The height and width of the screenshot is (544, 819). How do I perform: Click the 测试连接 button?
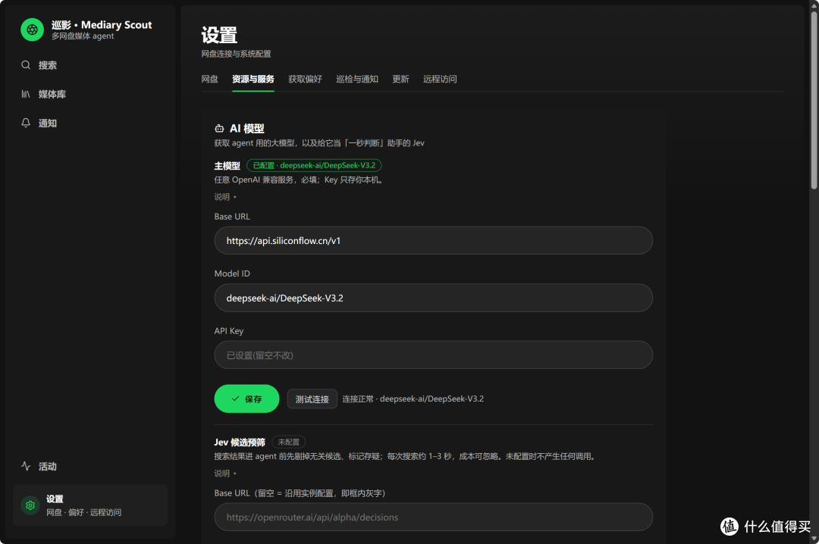point(312,399)
